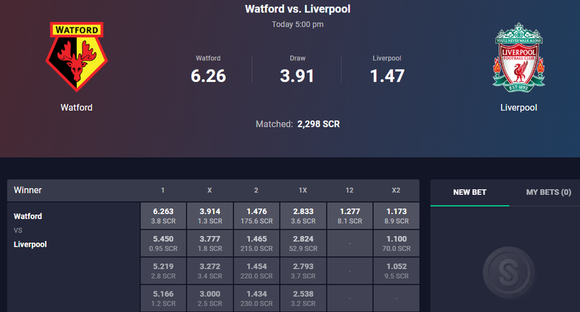This screenshot has width=580, height=312.
Task: Pick Liverpool win odds 1.476
Action: (x=257, y=216)
